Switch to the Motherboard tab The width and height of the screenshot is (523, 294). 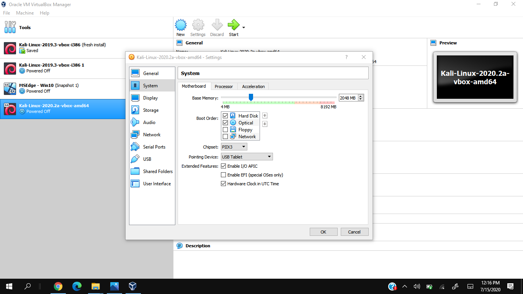[x=194, y=86]
